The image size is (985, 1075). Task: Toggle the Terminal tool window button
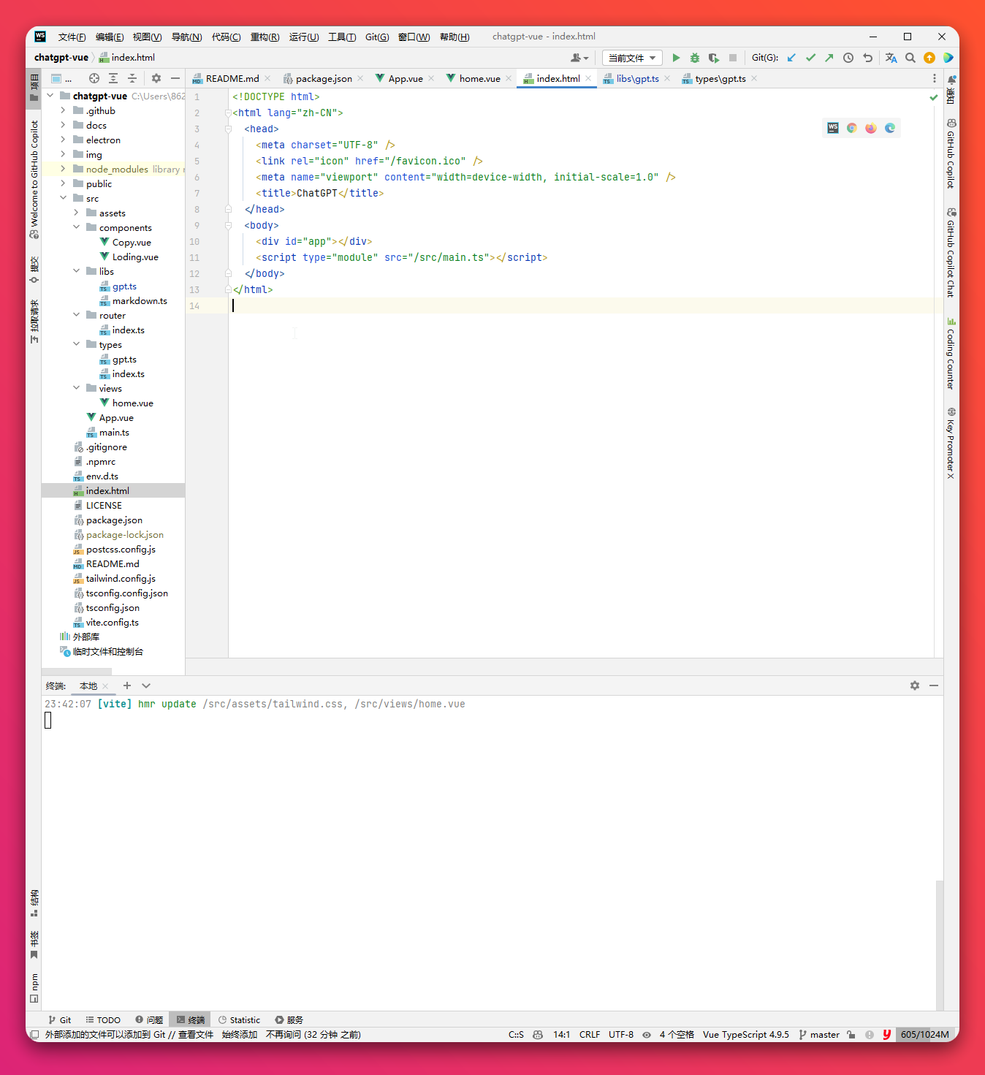pos(190,1019)
